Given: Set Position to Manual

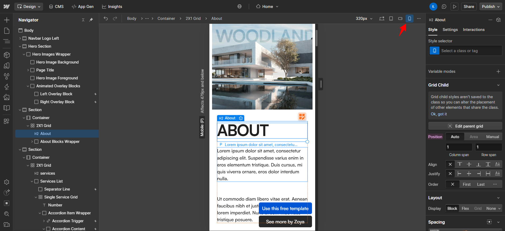Looking at the screenshot, I should point(493,137).
